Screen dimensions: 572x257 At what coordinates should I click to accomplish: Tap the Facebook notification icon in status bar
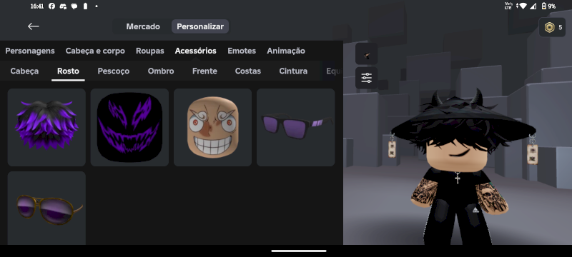click(x=51, y=6)
